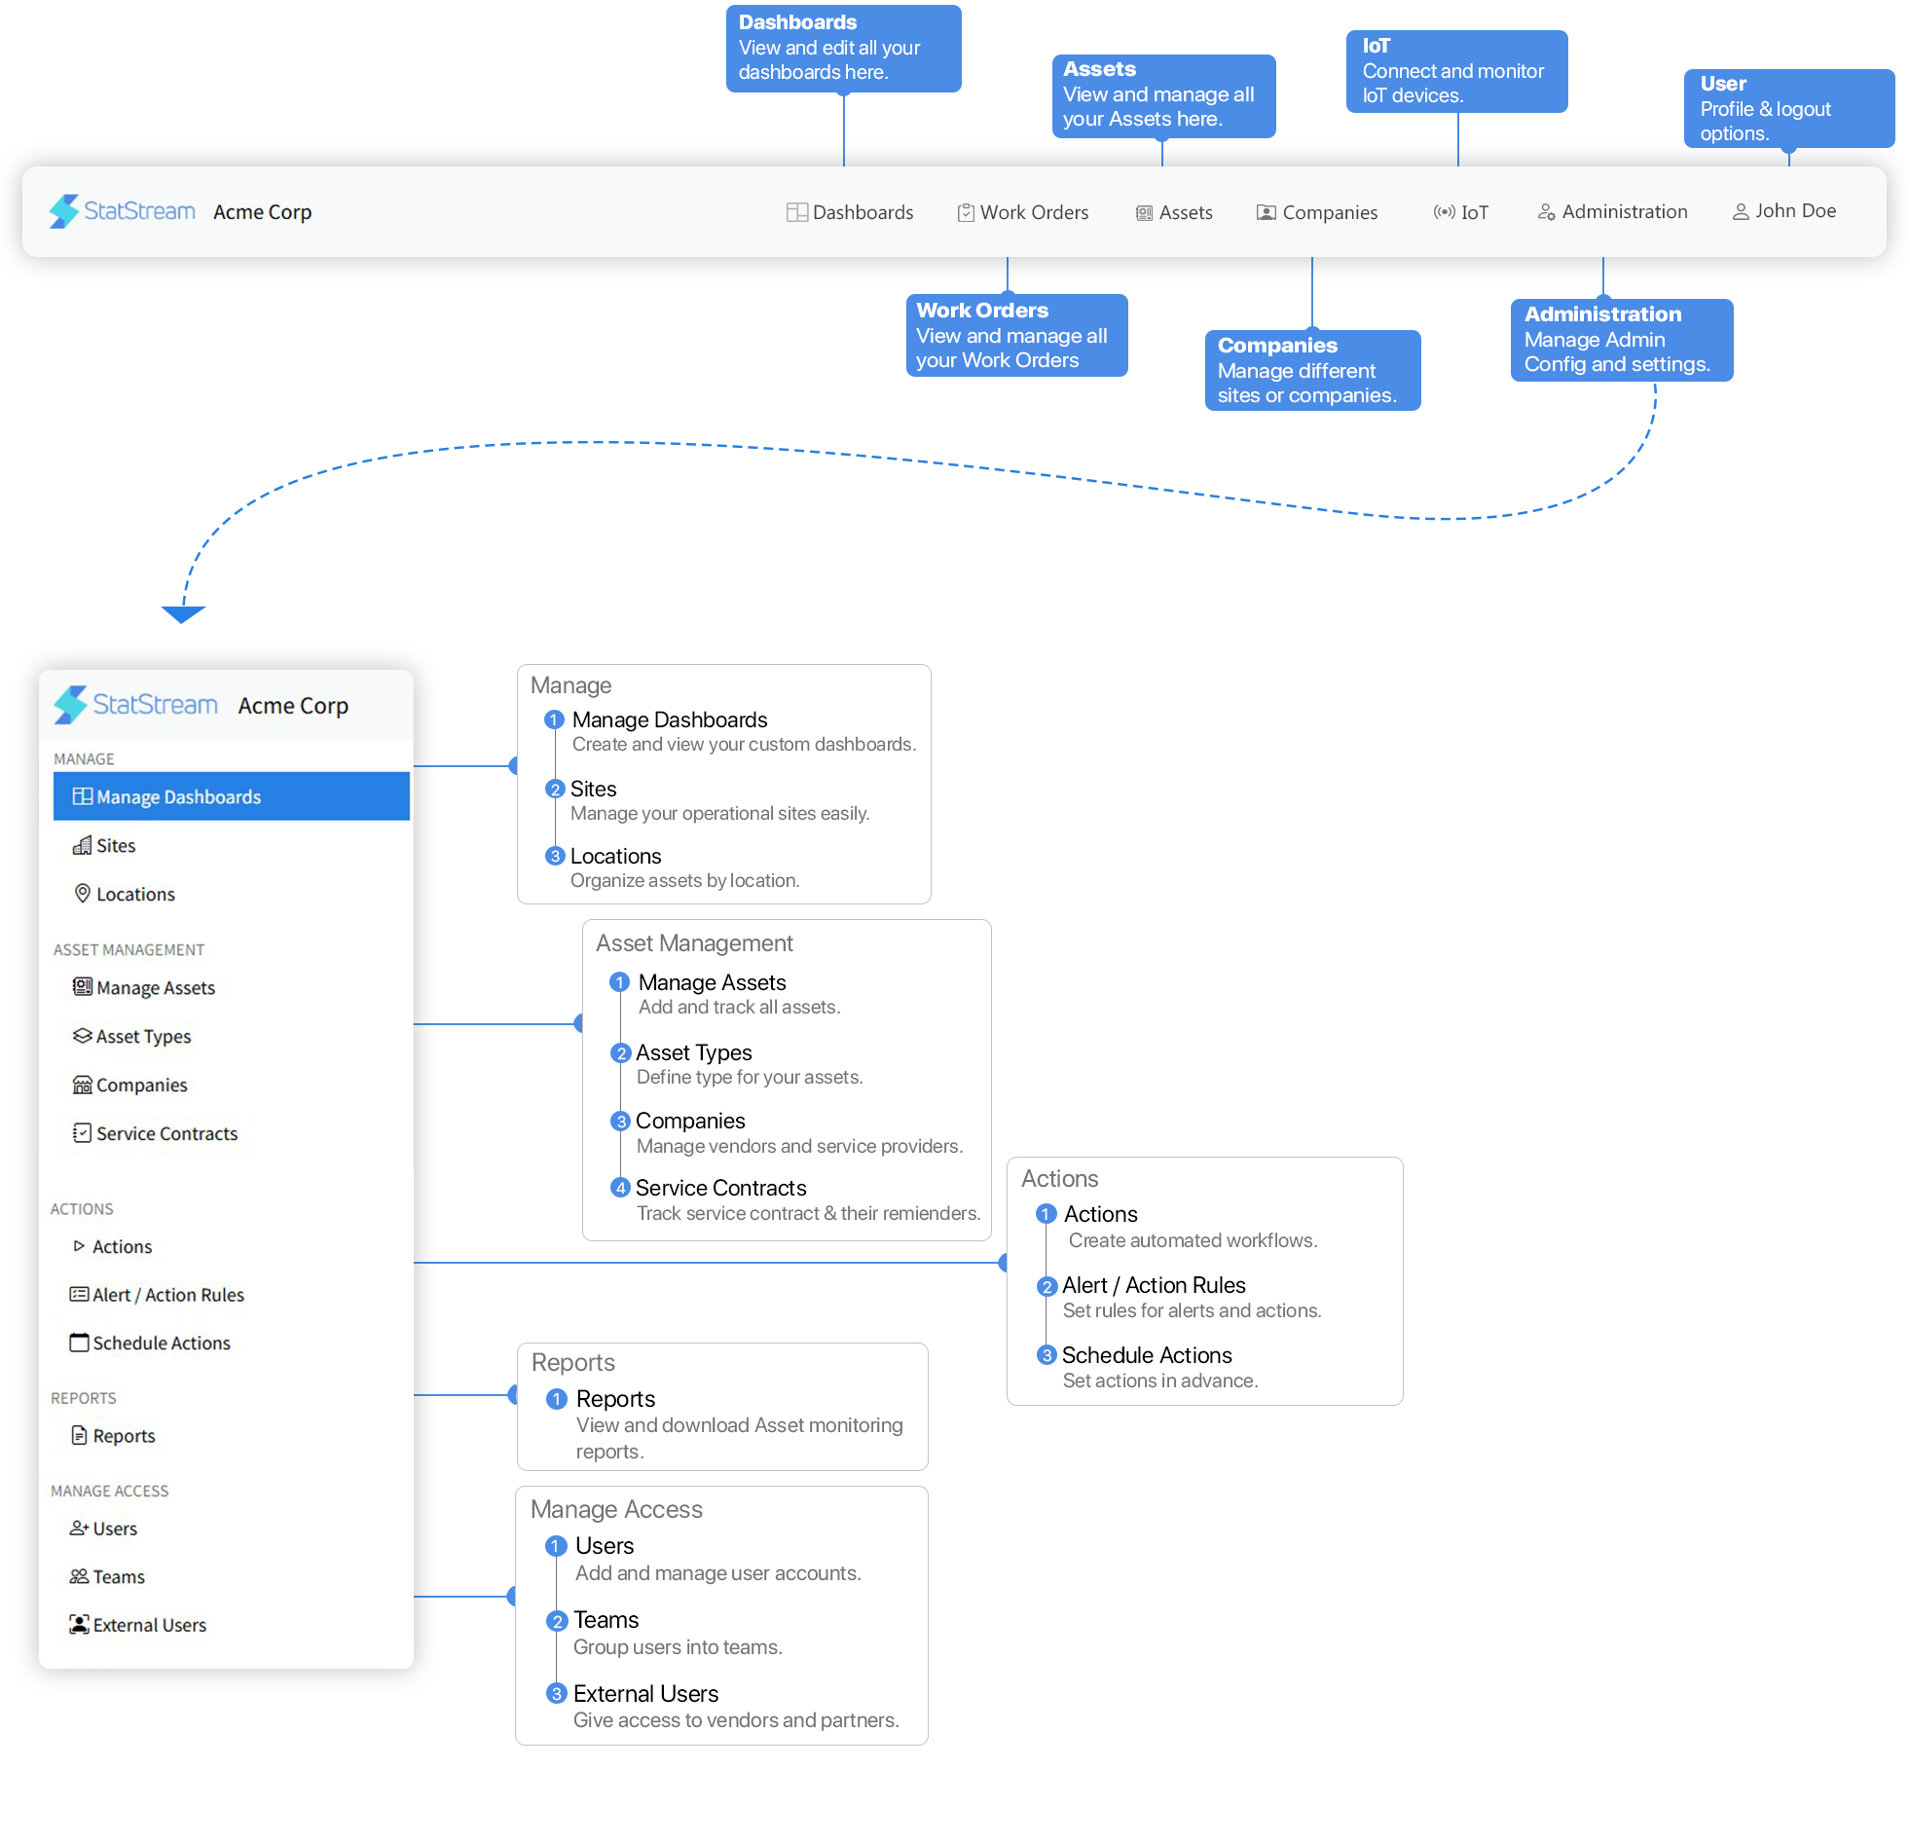Open John Doe user profile menu

[x=1794, y=210]
